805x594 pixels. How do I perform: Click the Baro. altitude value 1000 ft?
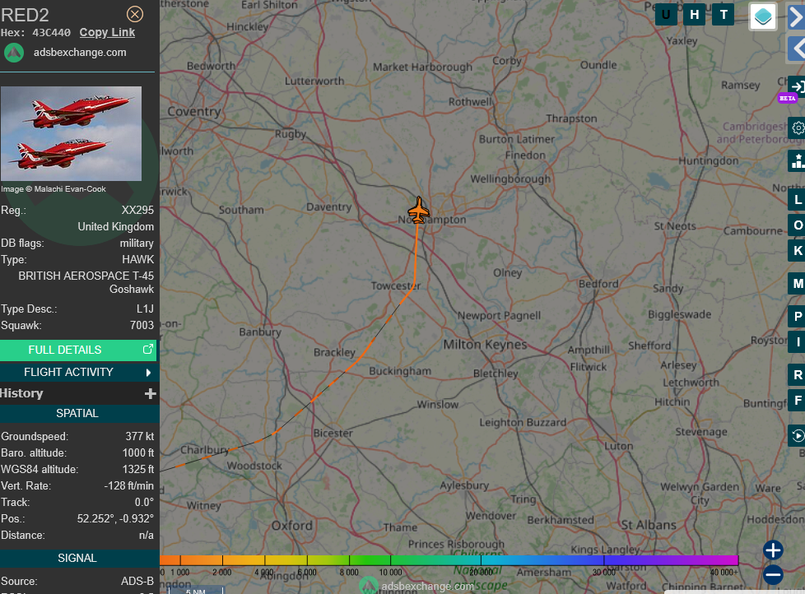click(x=138, y=453)
